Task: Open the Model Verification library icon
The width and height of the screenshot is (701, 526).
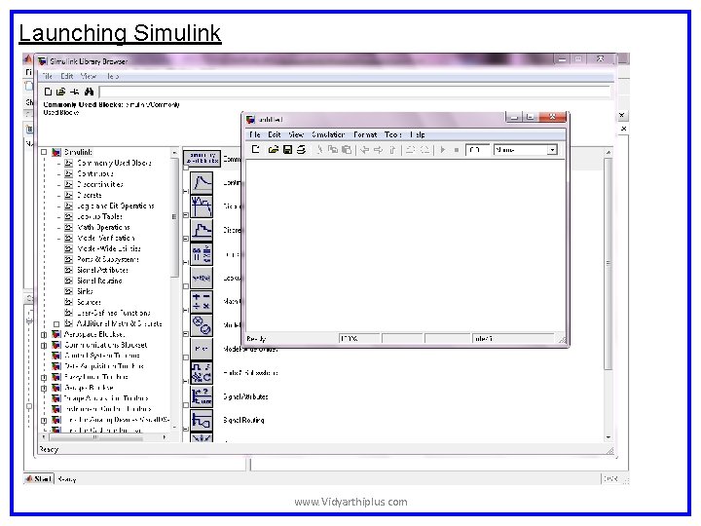Action: pos(202,325)
